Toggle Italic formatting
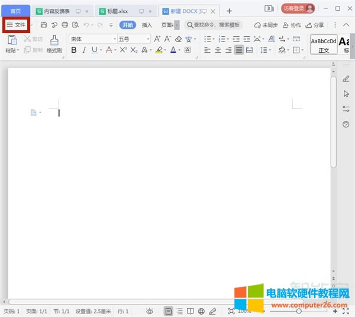 (84, 50)
